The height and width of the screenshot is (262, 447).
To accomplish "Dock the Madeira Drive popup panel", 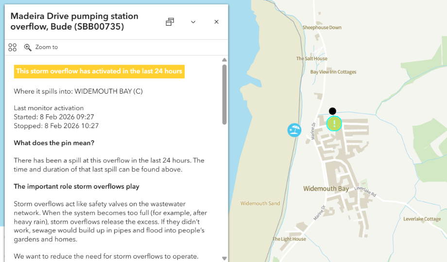I will [170, 22].
